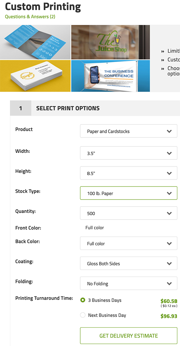Expand the Width dropdown chevron
This screenshot has width=180, height=346.
169,153
